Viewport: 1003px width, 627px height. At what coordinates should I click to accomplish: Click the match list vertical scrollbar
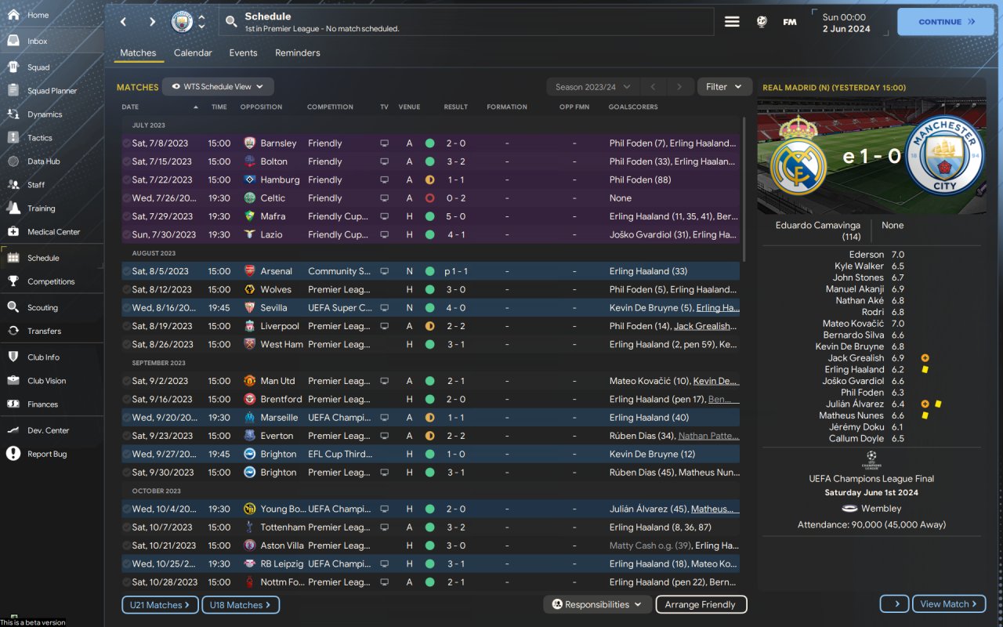744,190
